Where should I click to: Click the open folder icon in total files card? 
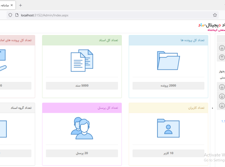click(x=168, y=60)
